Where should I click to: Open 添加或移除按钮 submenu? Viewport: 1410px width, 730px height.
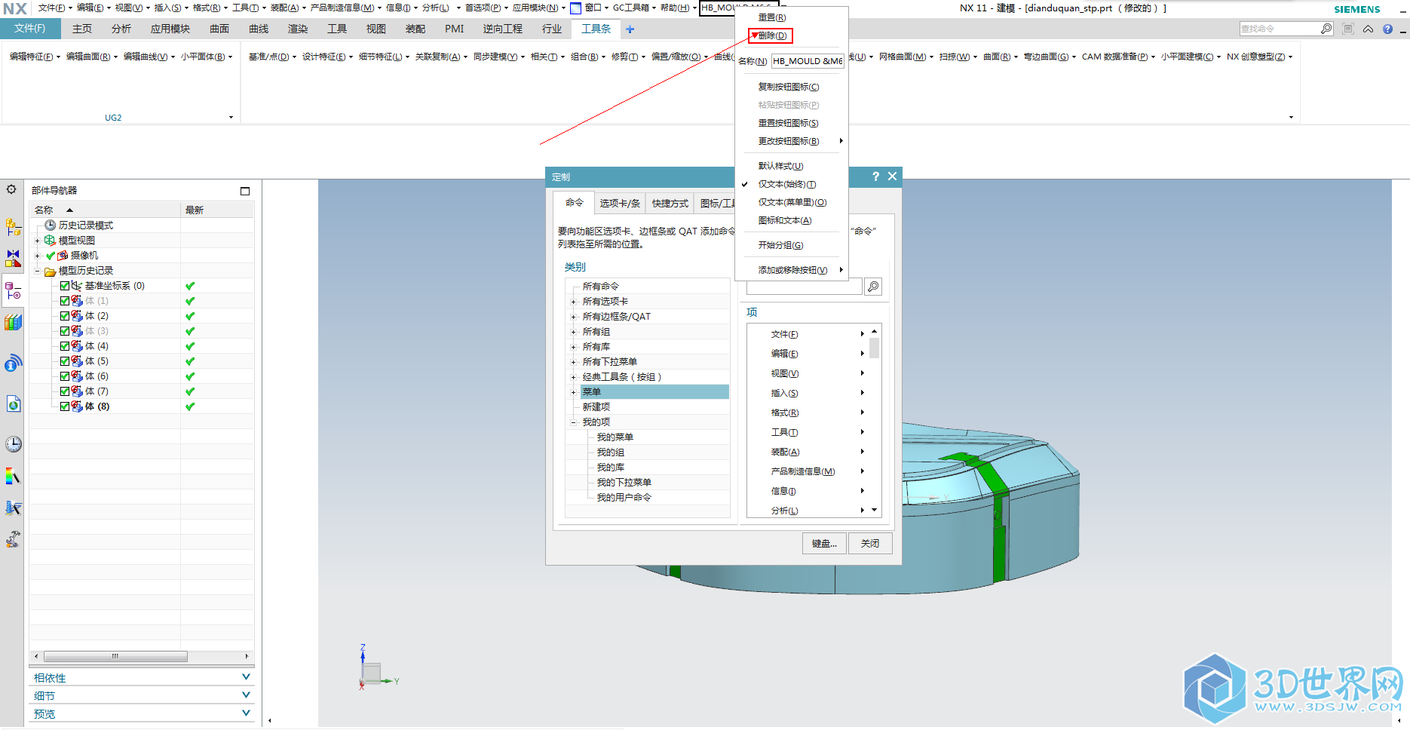point(791,270)
